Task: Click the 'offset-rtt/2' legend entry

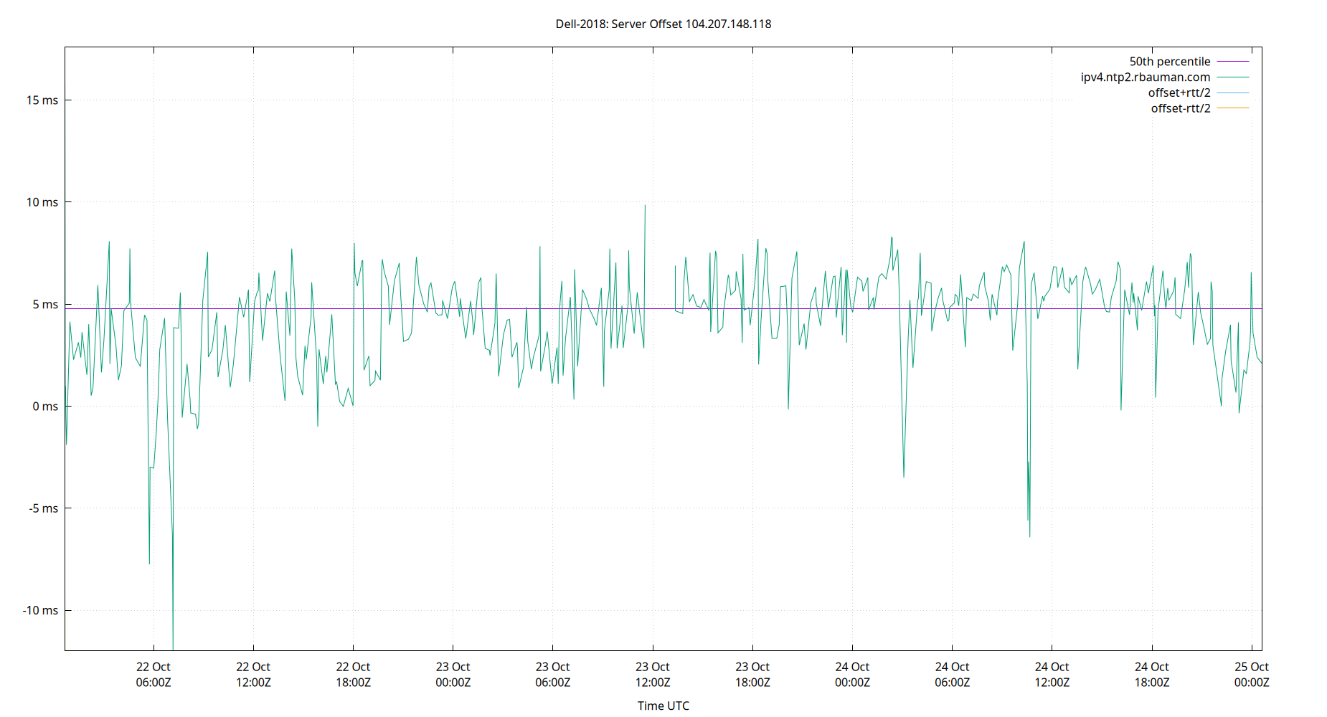Action: point(1181,108)
